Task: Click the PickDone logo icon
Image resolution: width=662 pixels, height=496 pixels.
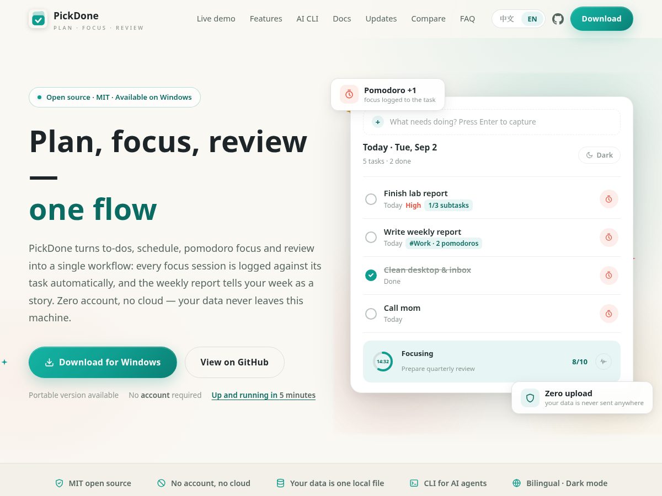Action: click(38, 19)
